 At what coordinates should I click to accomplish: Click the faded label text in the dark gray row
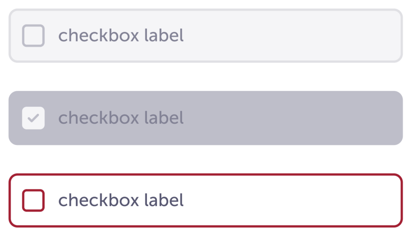[x=121, y=118]
